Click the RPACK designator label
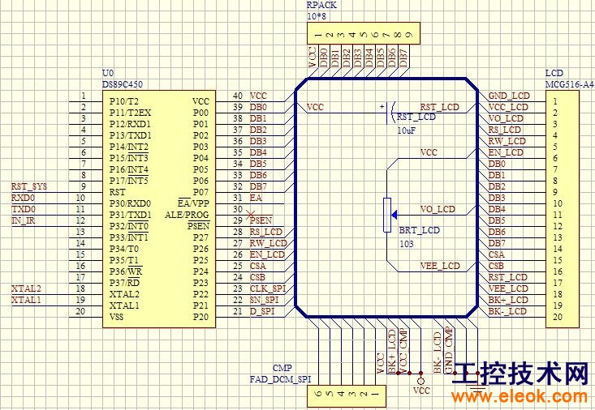595x410 pixels. 321,6
